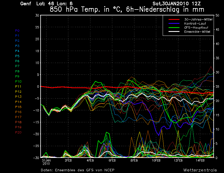
Task: Click the P7 ensemble label
Action: pyautogui.click(x=17, y=66)
